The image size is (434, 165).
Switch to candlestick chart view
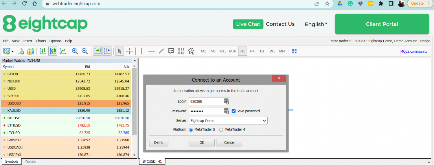53,51
